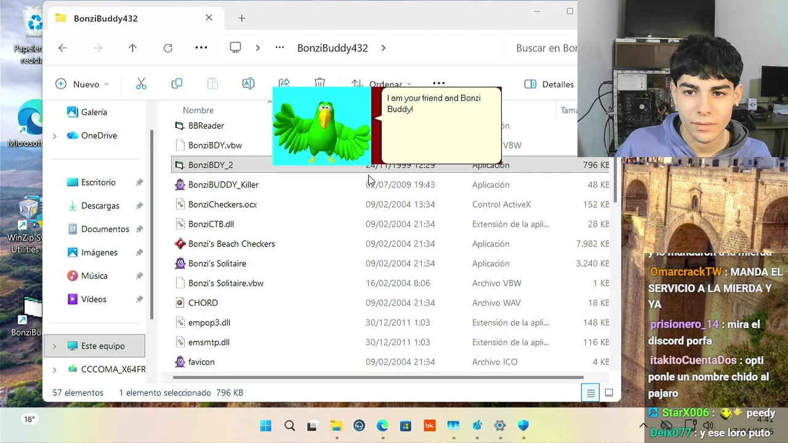Select the BBReader file
This screenshot has height=443, width=788.
pos(206,126)
